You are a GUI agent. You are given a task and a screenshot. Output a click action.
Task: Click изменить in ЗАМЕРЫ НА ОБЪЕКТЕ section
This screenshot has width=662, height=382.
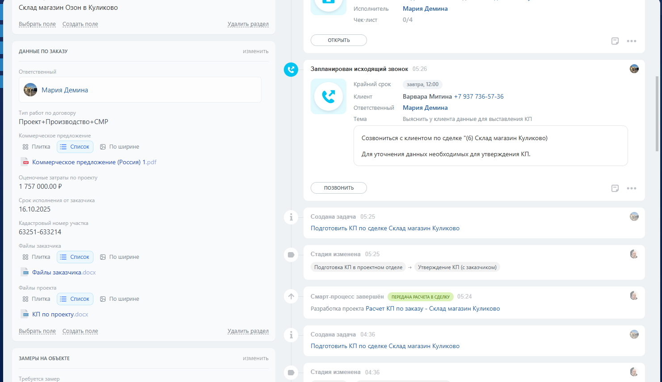(255, 358)
